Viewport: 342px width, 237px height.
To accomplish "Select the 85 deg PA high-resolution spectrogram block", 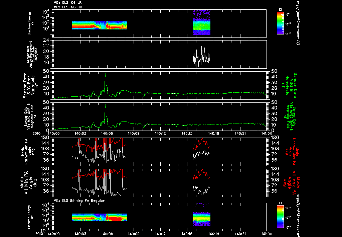I will click(x=201, y=219).
